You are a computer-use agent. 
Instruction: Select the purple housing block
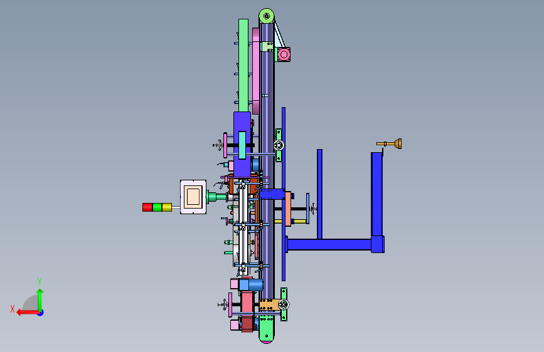tap(242, 145)
